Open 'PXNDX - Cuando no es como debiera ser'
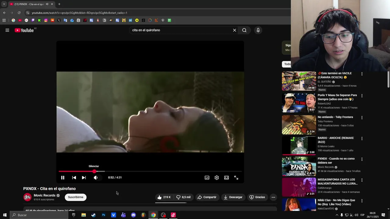390x219 pixels. pos(336,161)
